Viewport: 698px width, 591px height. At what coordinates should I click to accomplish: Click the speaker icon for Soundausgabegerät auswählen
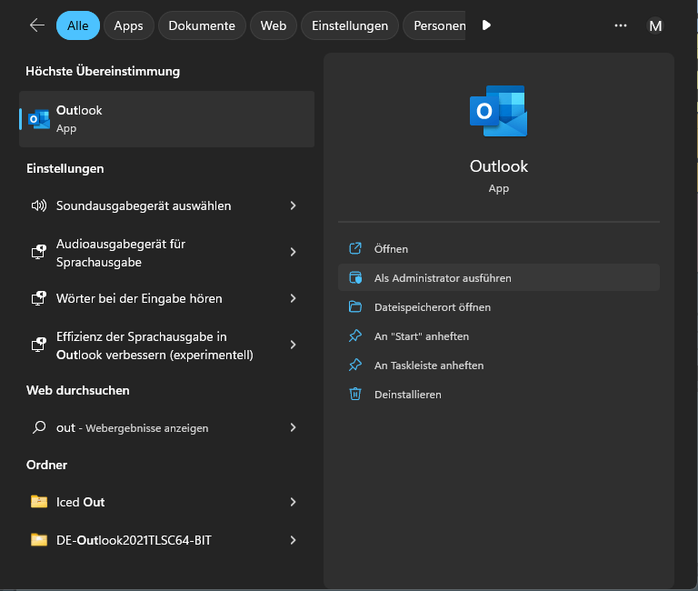coord(38,205)
